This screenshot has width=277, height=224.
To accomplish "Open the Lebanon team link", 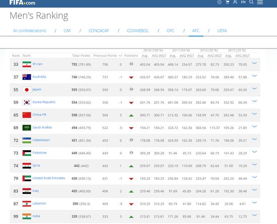I will point(39,203).
